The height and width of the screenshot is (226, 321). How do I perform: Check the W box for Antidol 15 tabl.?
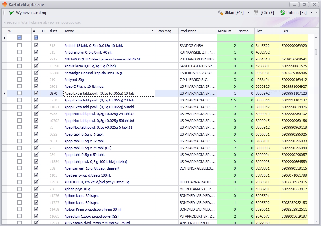click(19, 46)
